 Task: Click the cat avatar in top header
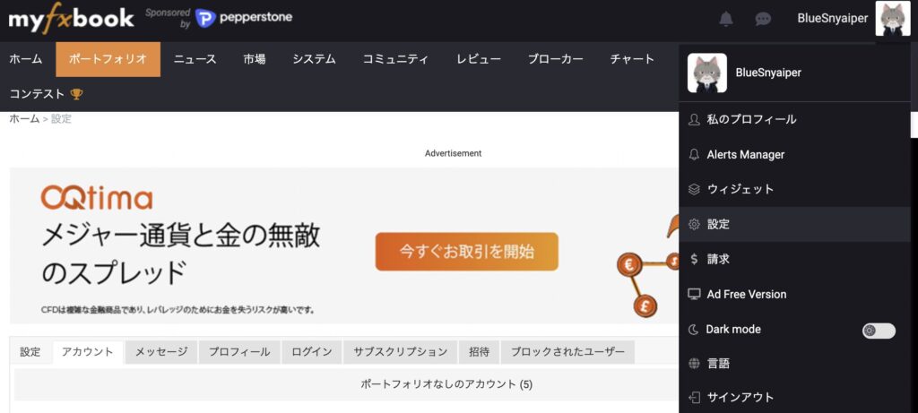click(893, 19)
